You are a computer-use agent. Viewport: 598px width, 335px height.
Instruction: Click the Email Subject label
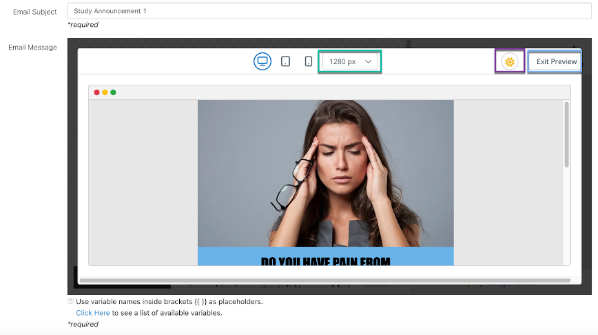click(x=34, y=12)
